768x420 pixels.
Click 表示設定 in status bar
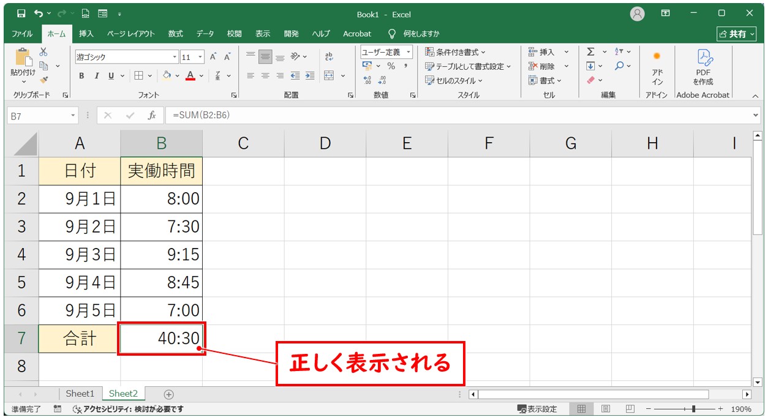537,409
